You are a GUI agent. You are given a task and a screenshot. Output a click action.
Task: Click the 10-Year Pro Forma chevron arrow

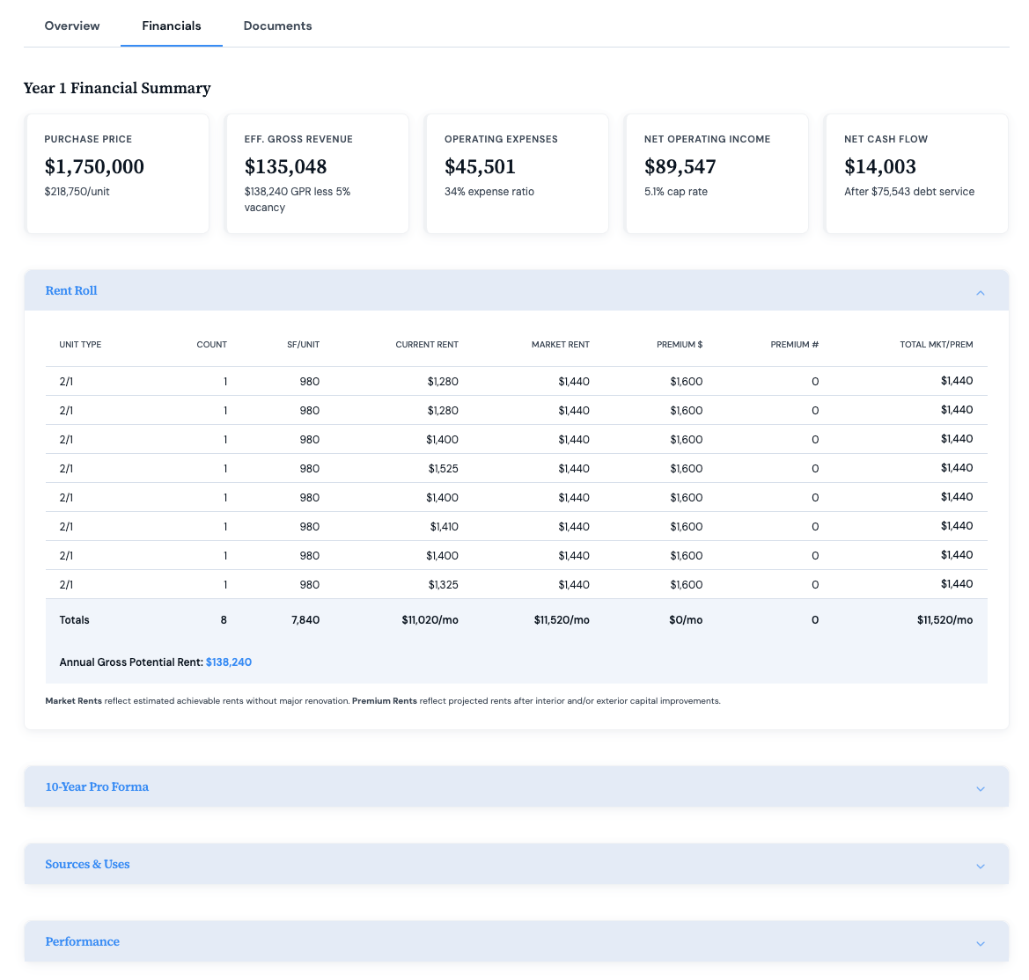coord(980,788)
